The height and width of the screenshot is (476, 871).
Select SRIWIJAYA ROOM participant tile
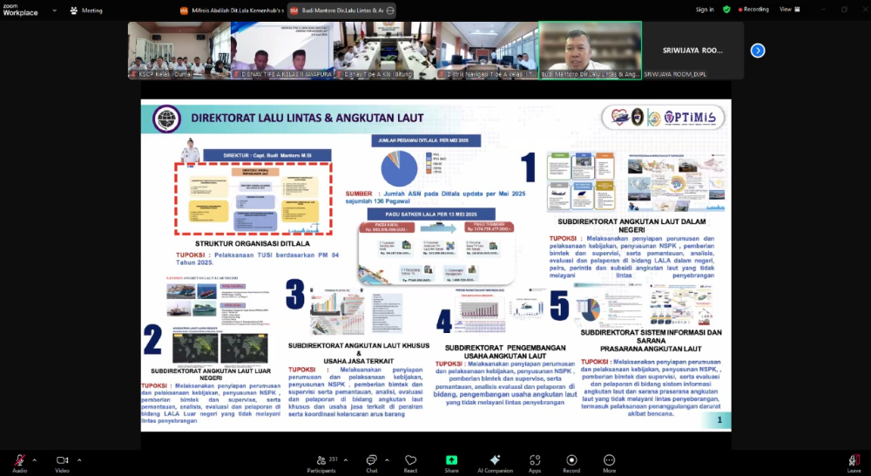tap(692, 51)
